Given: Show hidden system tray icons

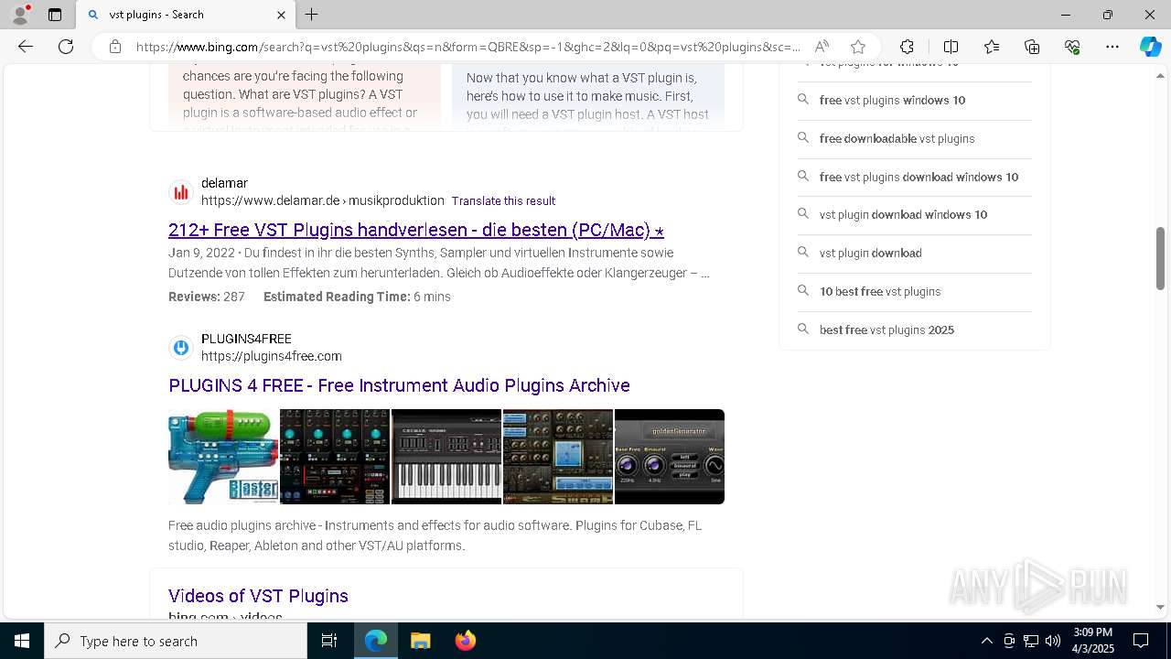Looking at the screenshot, I should (986, 641).
